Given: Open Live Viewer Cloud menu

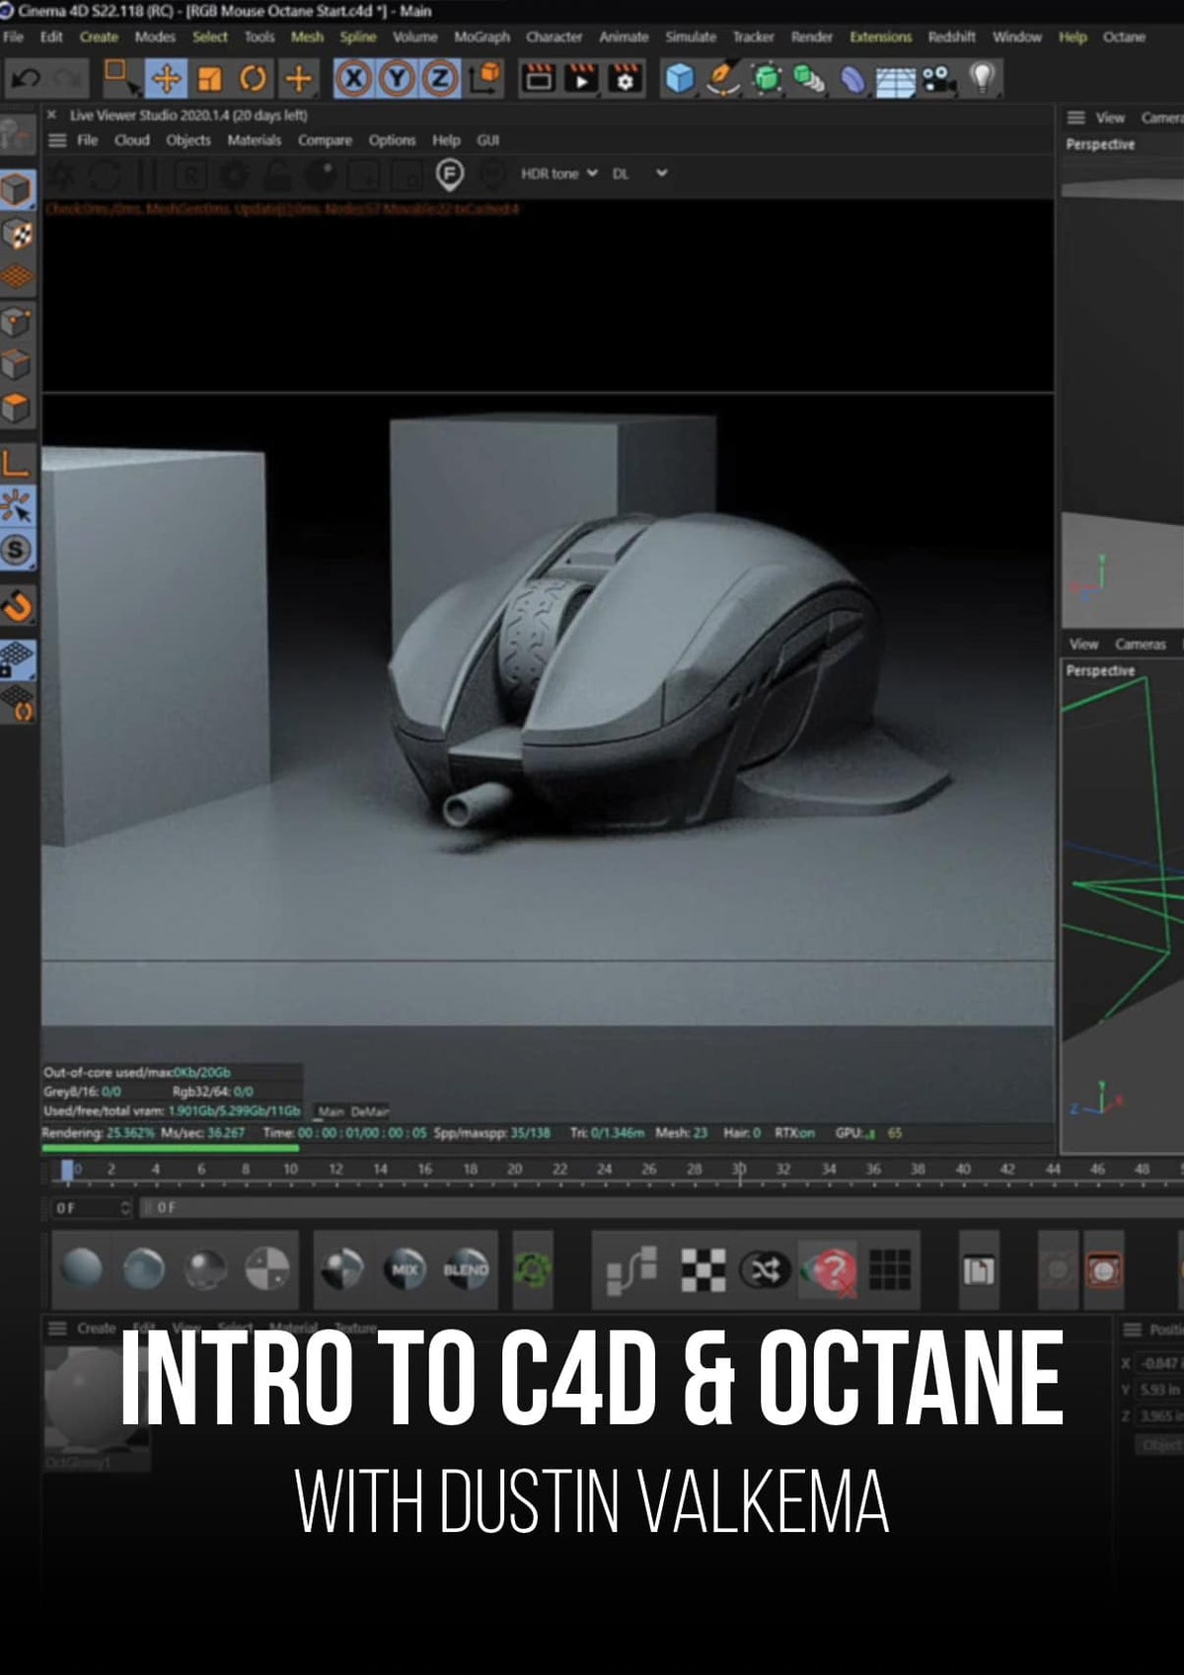Looking at the screenshot, I should coord(131,140).
